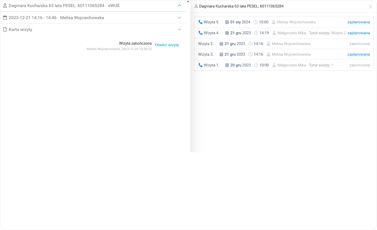This screenshot has width=377, height=230.
Task: Click clock icon in Wizyta 3 row
Action: tap(250, 54)
